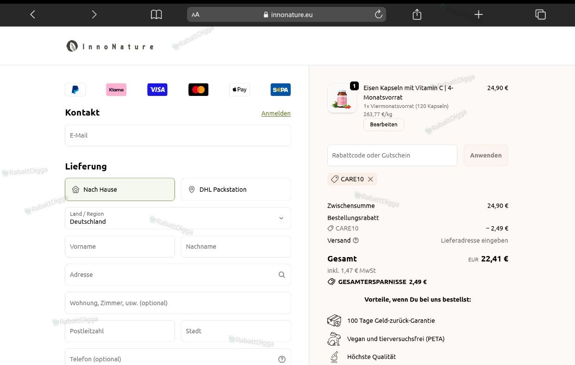Viewport: 575px width, 365px height.
Task: Focus the Nachname input field
Action: coord(236,246)
